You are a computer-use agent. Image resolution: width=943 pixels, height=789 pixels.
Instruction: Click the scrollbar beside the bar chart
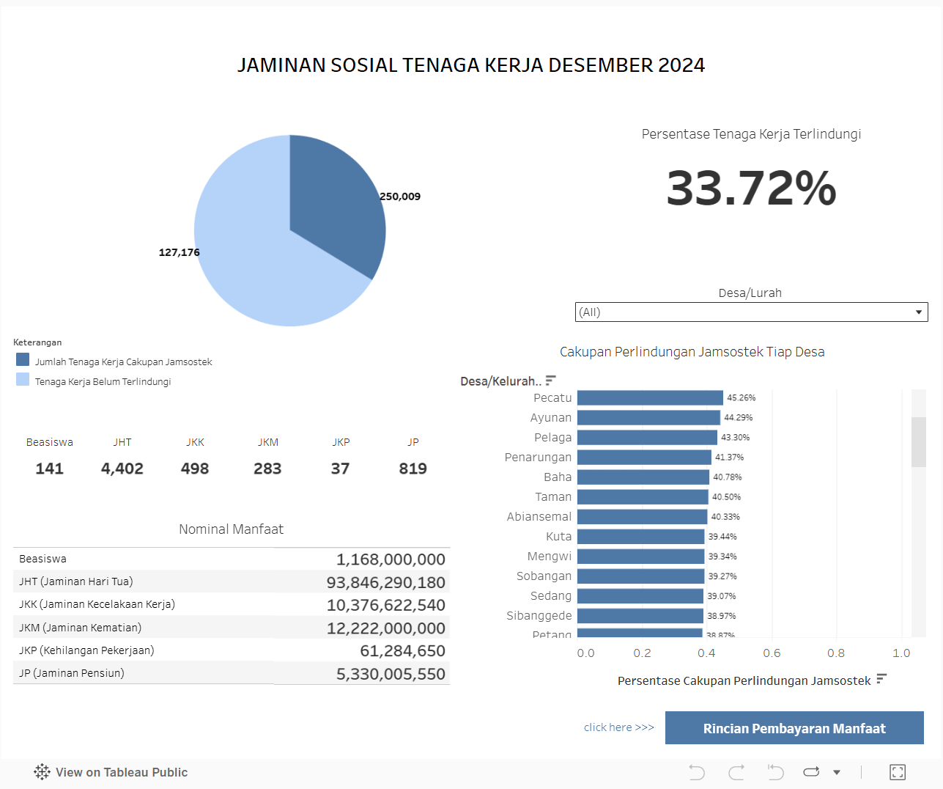[919, 440]
